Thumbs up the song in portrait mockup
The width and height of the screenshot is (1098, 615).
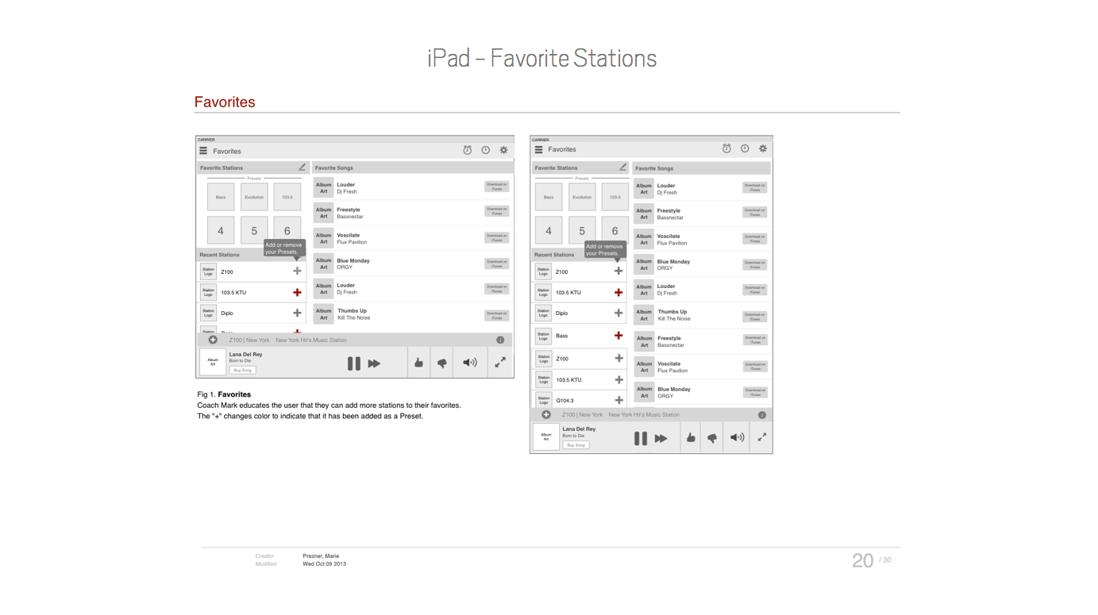pos(691,437)
